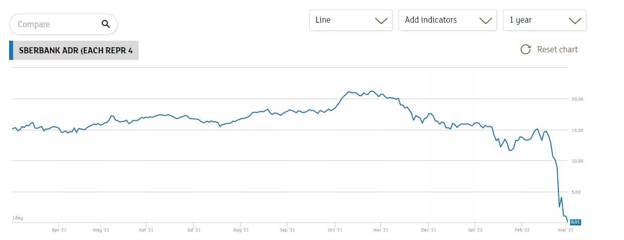Select the Mar '22 date axis marker

566,230
